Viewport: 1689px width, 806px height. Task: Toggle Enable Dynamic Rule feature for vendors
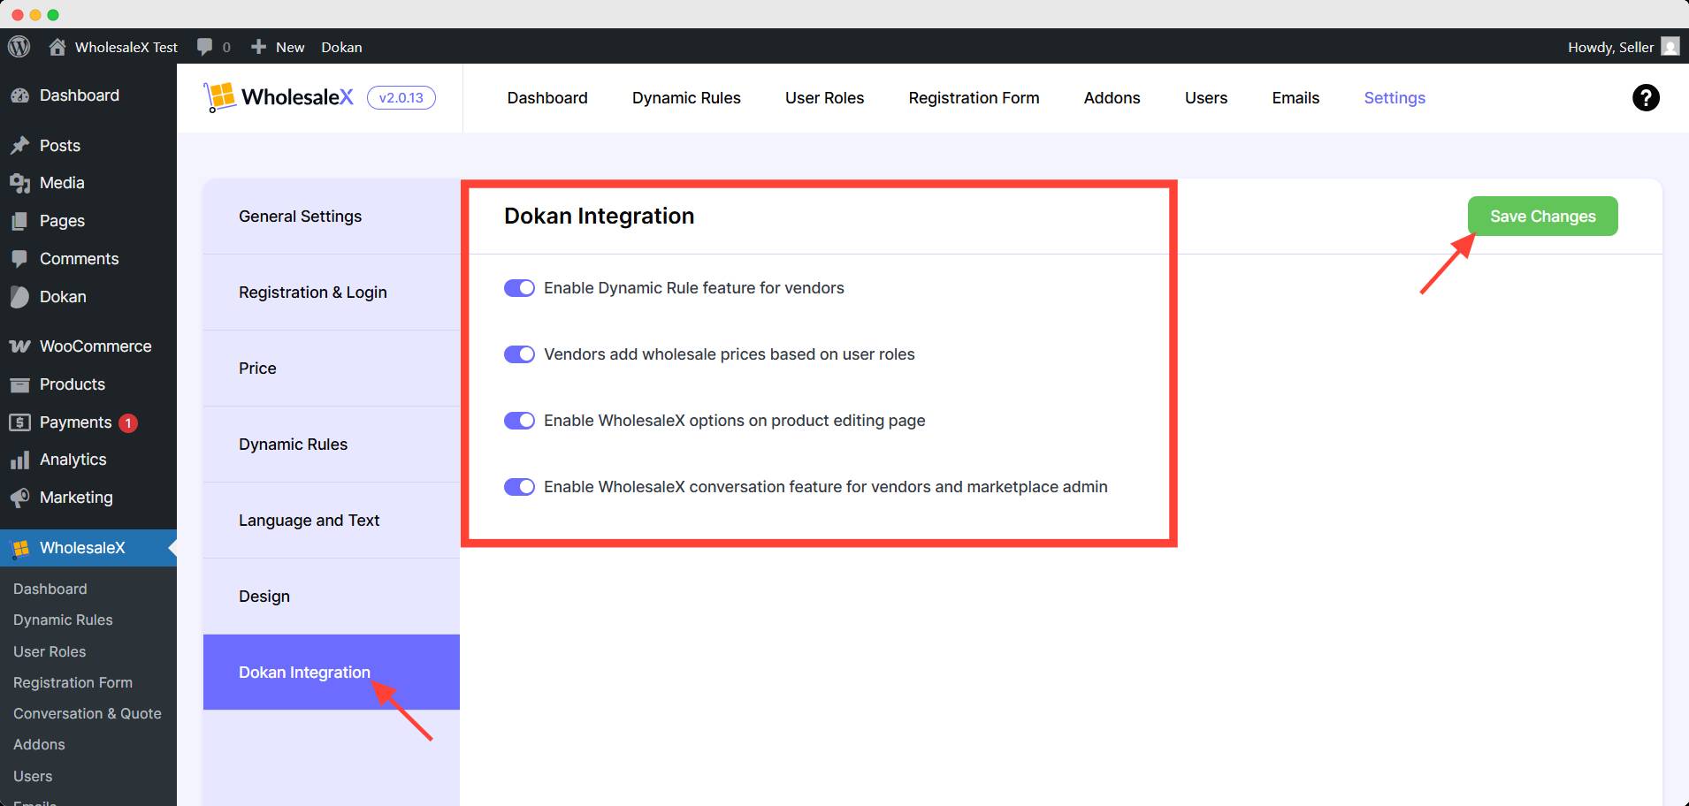pyautogui.click(x=519, y=288)
